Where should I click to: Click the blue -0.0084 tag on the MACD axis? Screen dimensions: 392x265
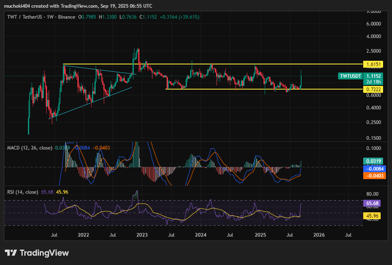coord(375,169)
